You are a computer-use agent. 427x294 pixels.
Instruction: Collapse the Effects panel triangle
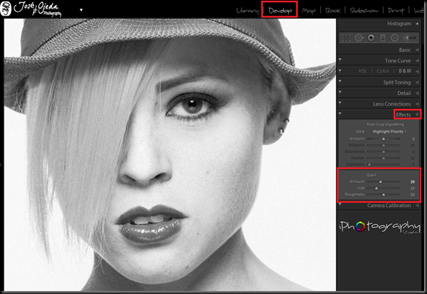click(x=417, y=115)
